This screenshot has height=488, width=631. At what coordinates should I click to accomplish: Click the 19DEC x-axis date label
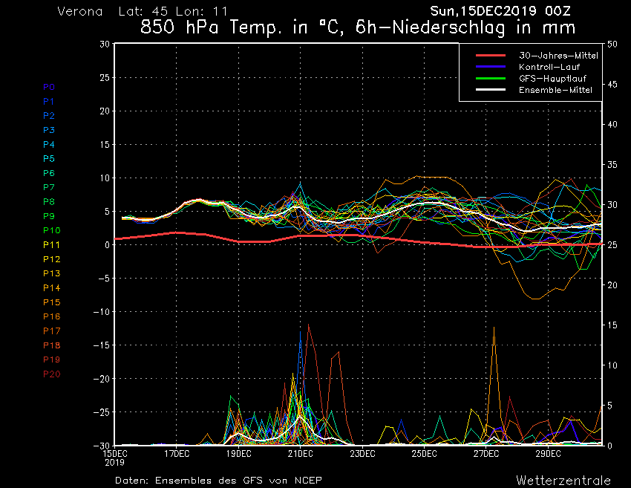(238, 454)
